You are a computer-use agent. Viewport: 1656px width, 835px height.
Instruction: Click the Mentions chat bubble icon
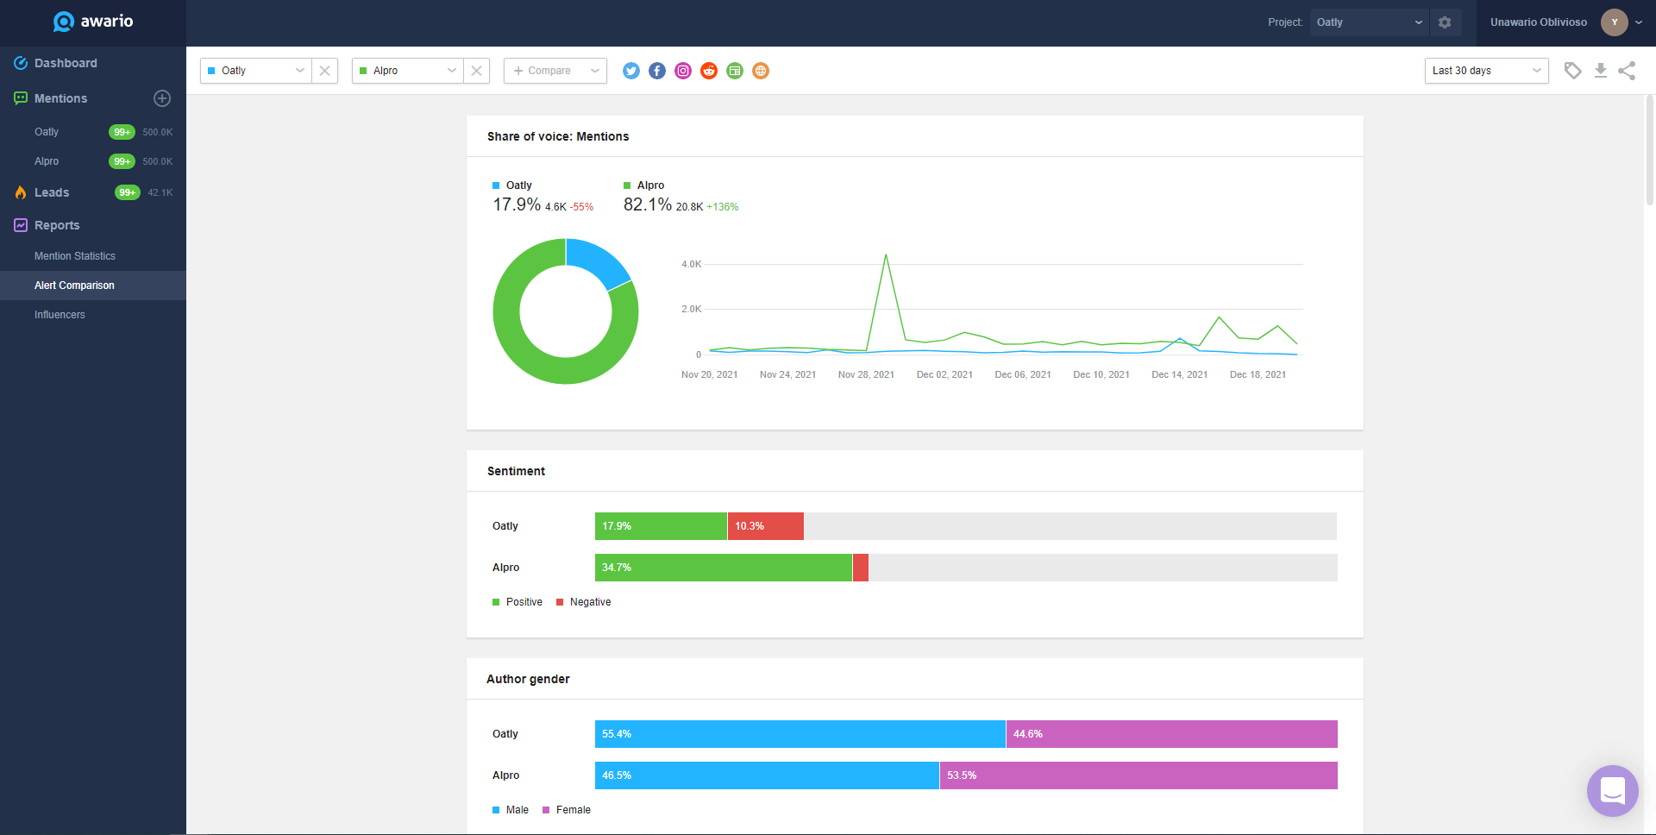point(21,98)
